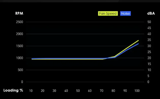
Task: Click the blue Noise line endpoint at 100% load
Action: pyautogui.click(x=138, y=44)
